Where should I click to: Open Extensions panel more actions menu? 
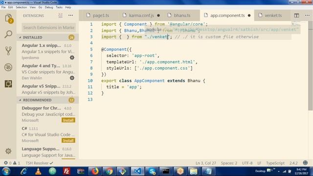[x=70, y=15]
